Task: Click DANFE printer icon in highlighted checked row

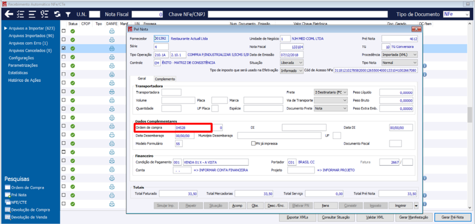Action: pos(112,48)
